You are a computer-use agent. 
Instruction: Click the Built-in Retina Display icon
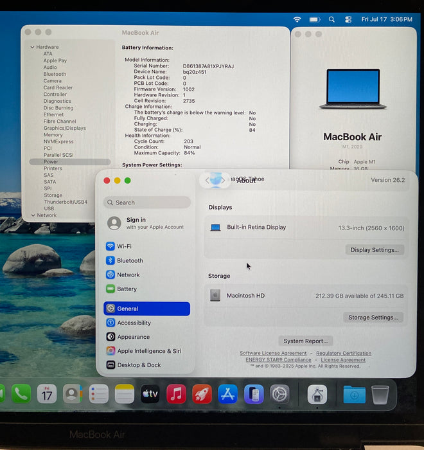pos(215,228)
